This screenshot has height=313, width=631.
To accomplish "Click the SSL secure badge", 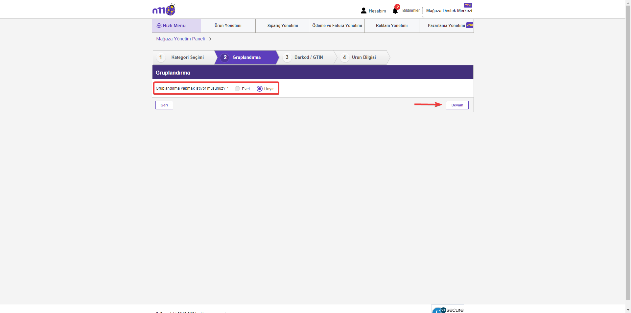I will [x=448, y=309].
